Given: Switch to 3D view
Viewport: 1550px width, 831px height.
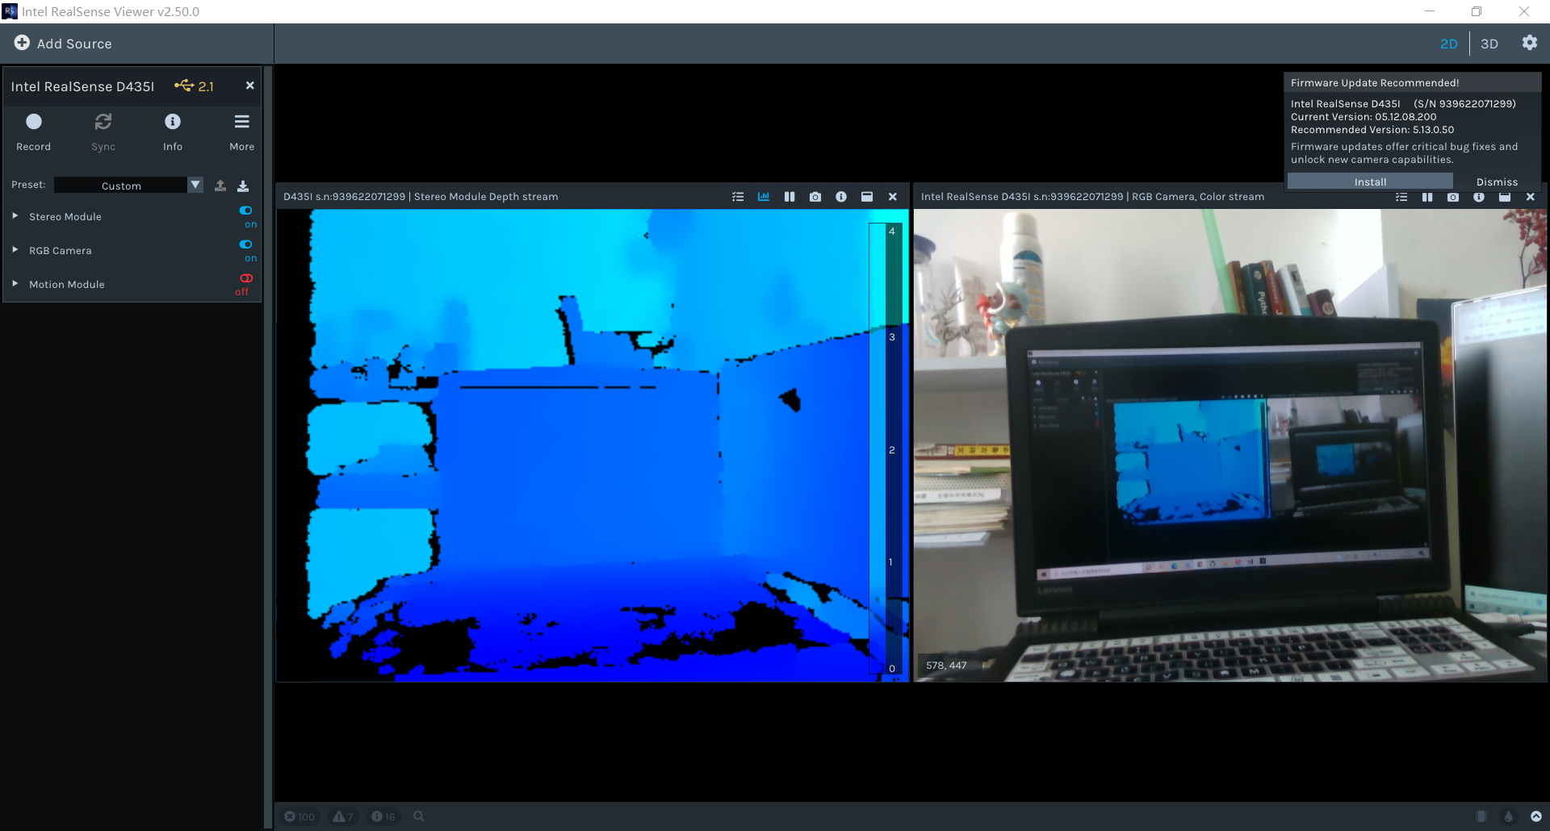Looking at the screenshot, I should [1489, 44].
